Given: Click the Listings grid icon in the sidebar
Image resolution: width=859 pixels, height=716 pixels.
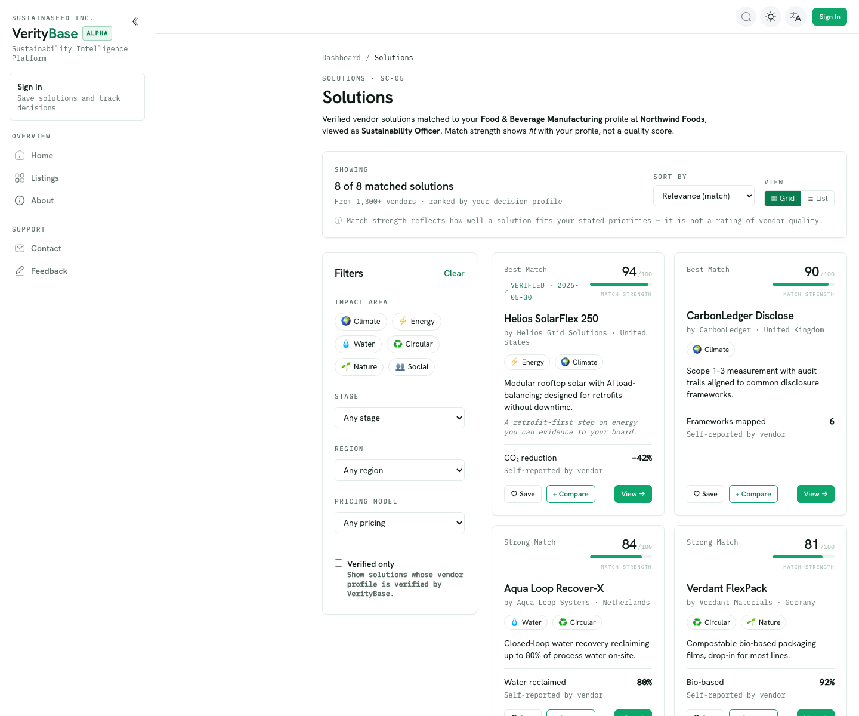Looking at the screenshot, I should tap(20, 178).
